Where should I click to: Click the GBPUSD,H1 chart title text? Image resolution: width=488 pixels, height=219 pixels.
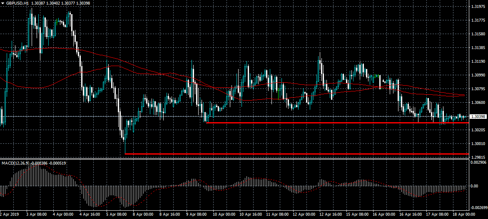click(x=17, y=3)
